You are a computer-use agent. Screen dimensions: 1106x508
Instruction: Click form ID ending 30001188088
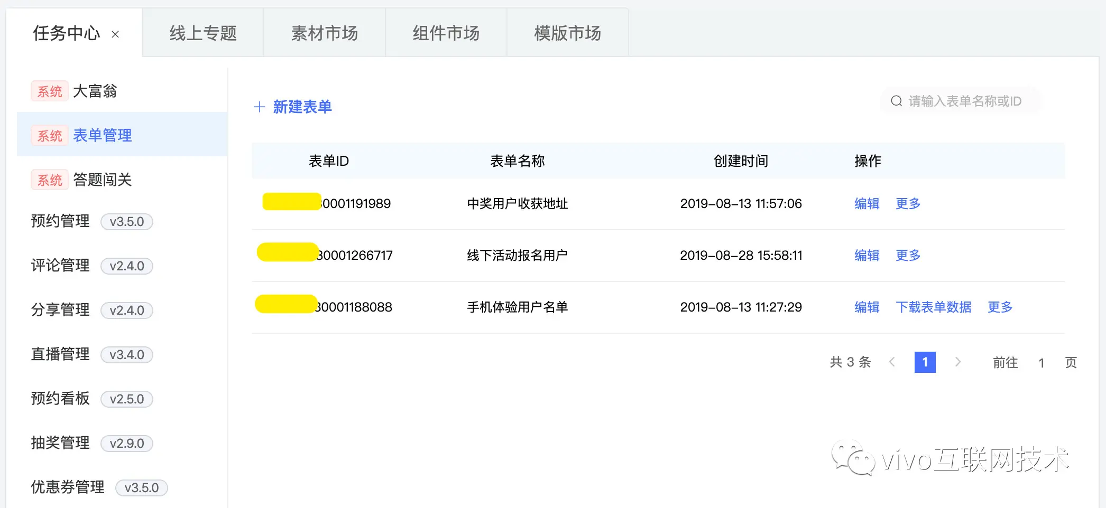[354, 307]
